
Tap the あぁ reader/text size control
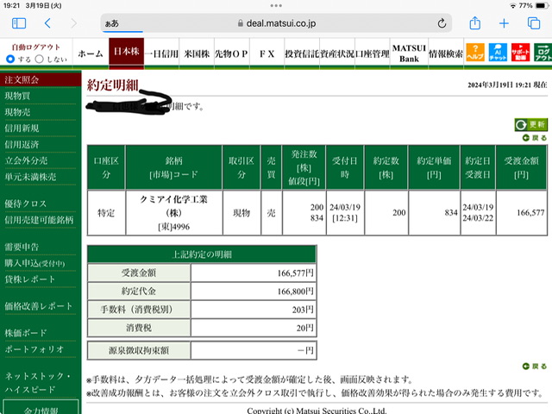(x=112, y=23)
